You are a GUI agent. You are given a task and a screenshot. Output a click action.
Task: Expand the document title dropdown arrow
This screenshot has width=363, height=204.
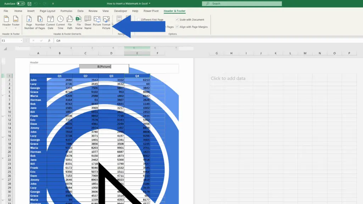pos(150,4)
